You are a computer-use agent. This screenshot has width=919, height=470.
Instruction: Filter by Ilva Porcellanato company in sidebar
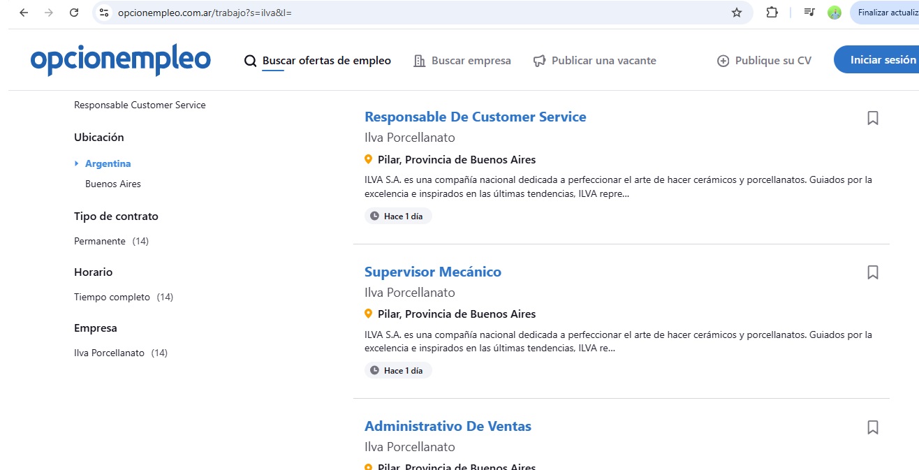tap(121, 353)
